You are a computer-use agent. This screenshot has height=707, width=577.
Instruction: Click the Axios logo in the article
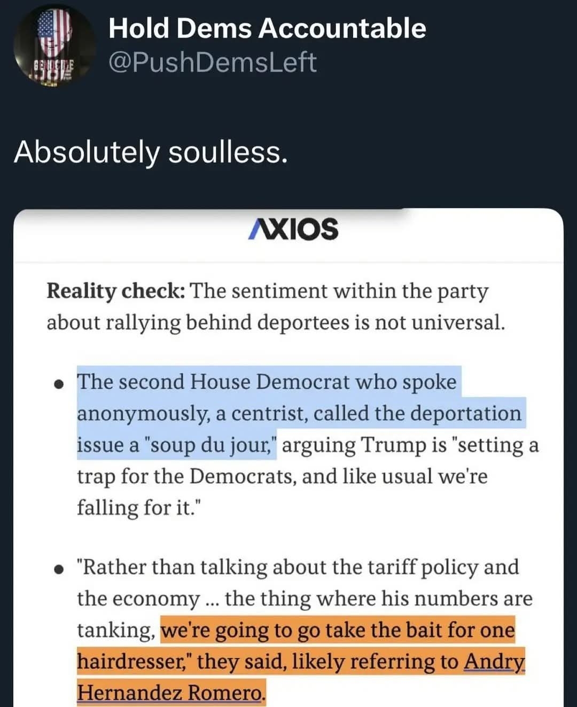293,230
